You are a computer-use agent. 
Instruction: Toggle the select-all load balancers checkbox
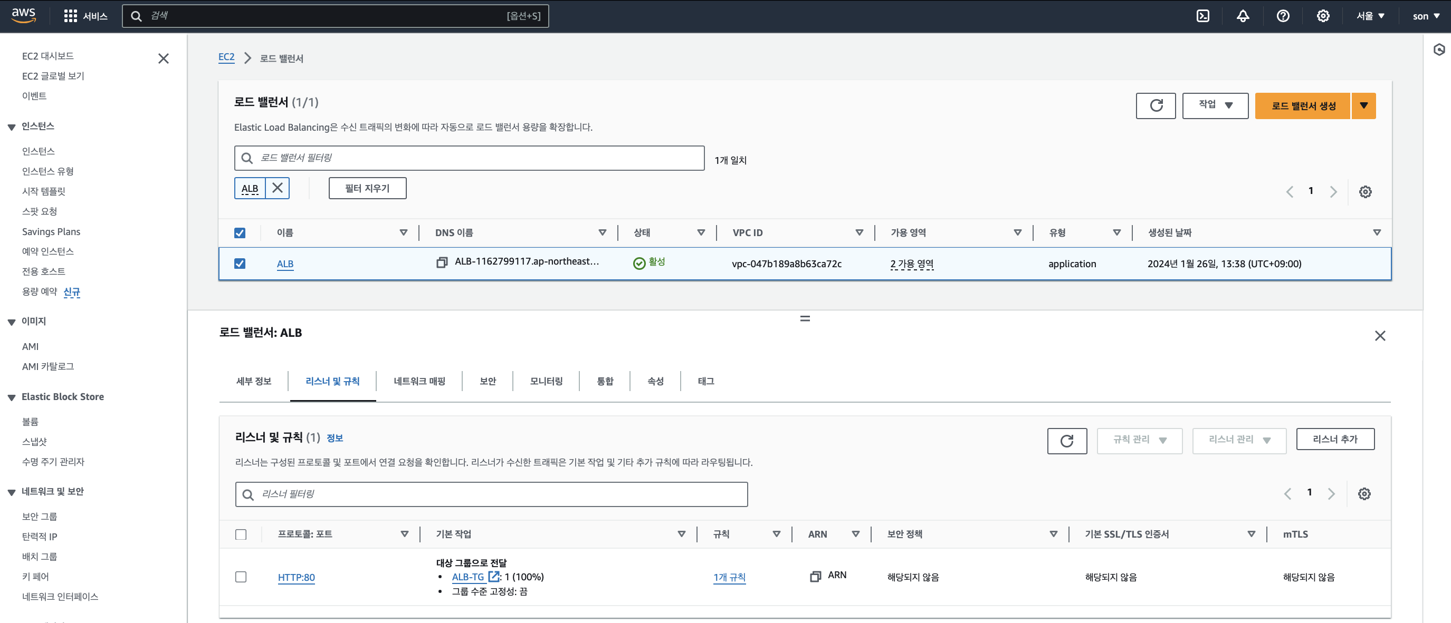240,233
